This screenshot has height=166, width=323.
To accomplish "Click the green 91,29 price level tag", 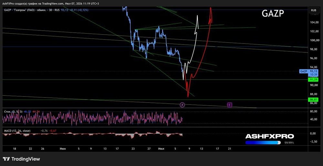I will coord(313,79).
